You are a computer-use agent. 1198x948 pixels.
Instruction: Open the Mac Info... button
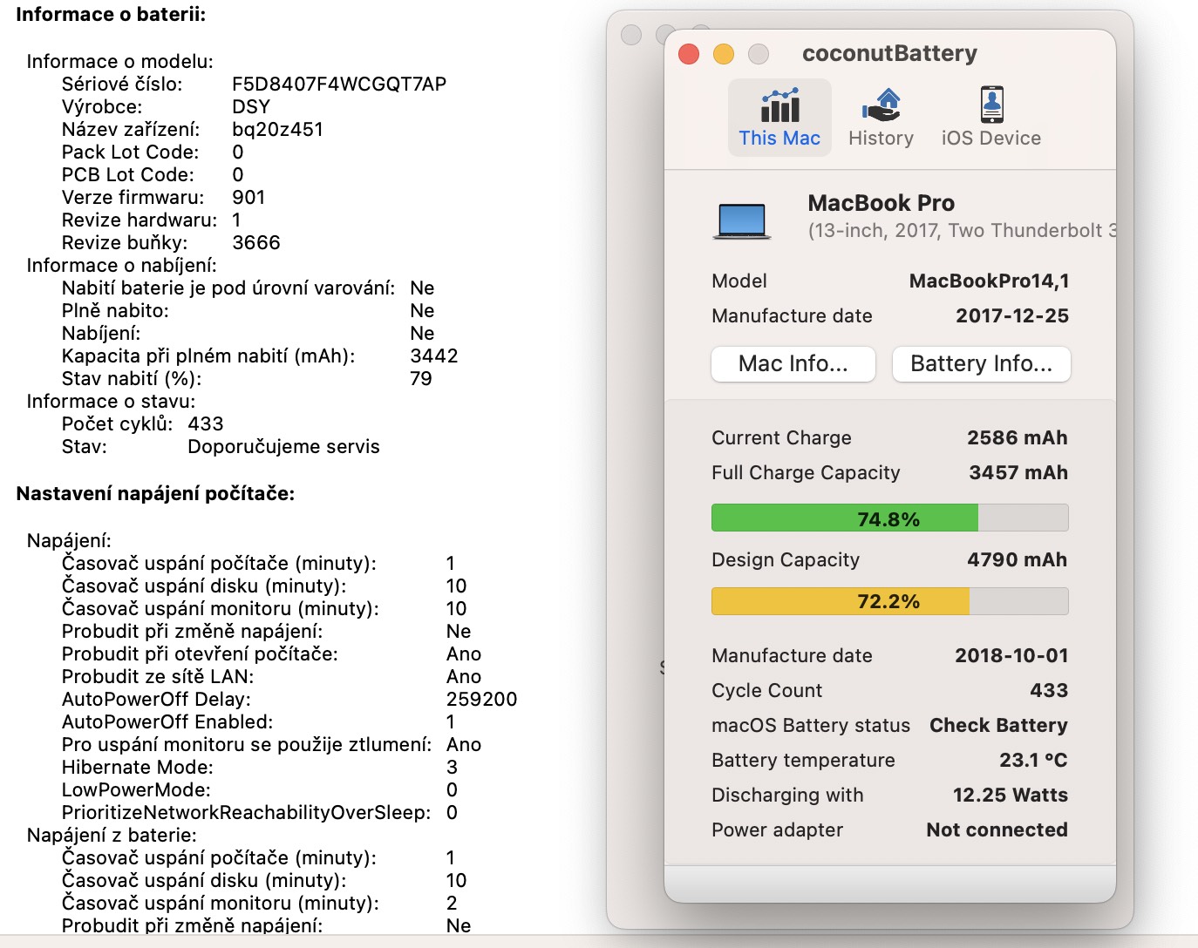[793, 364]
